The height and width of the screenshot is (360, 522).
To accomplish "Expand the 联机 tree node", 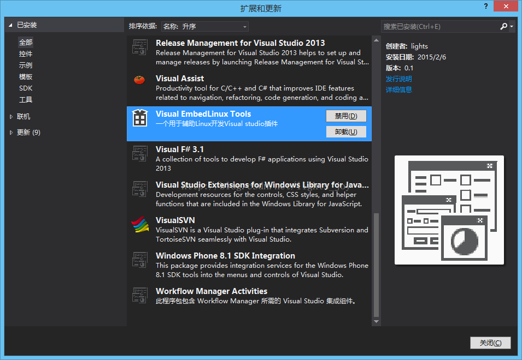I will (11, 117).
